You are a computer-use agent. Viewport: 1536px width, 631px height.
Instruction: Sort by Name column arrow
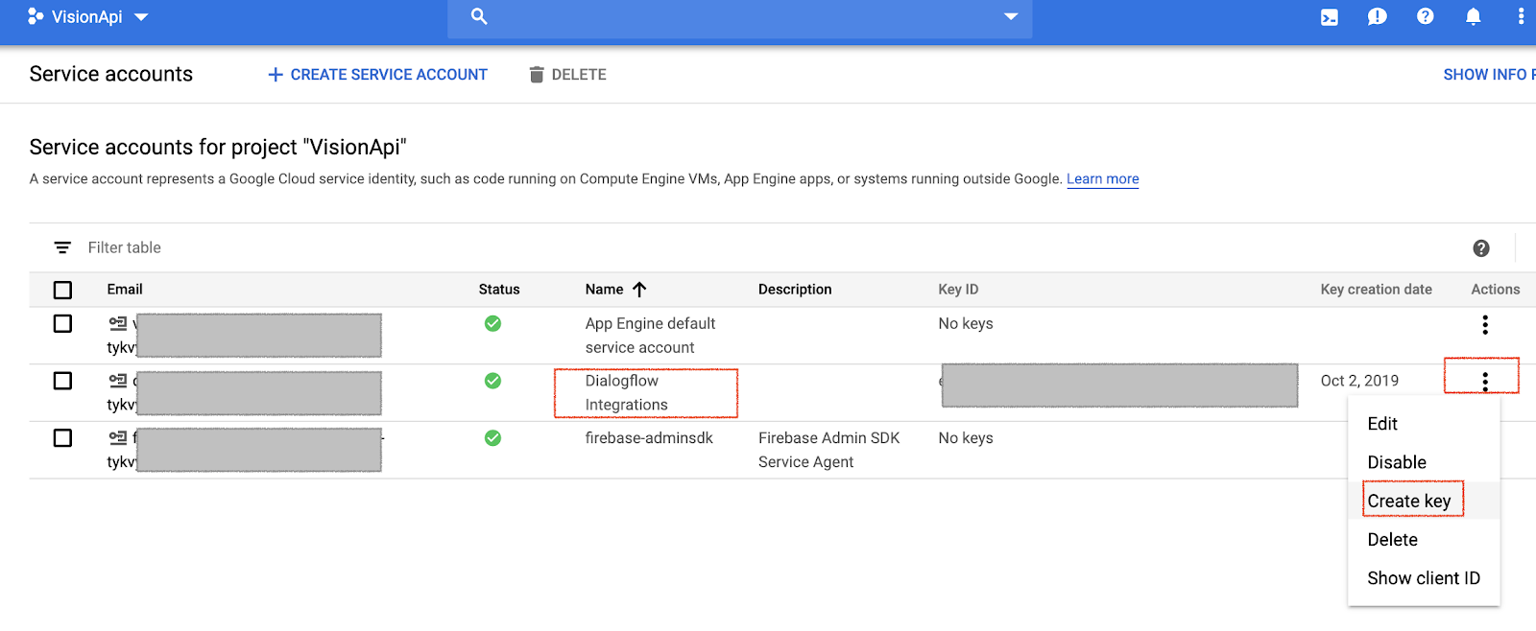[x=639, y=290]
